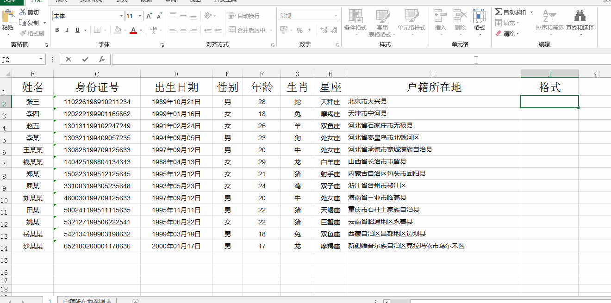Switch to sheet tab 户籍所在地参照表
This screenshot has height=303, width=611.
[x=87, y=300]
